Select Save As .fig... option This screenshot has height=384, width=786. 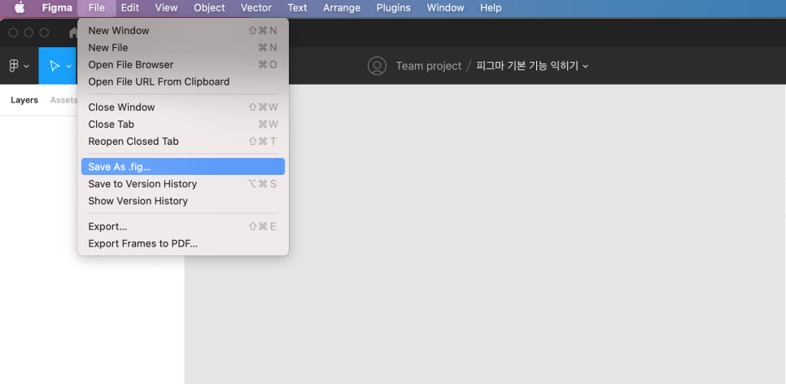[x=183, y=167]
